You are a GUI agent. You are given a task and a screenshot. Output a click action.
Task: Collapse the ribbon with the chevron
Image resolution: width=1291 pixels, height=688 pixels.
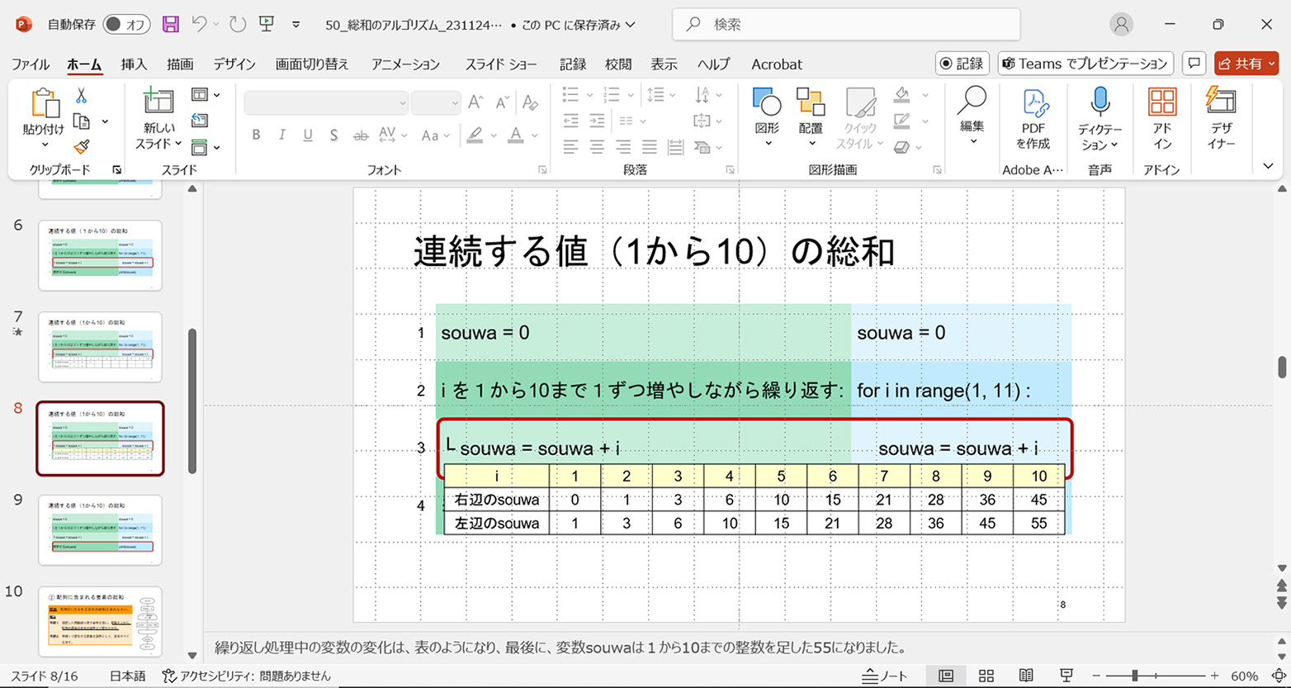point(1268,167)
